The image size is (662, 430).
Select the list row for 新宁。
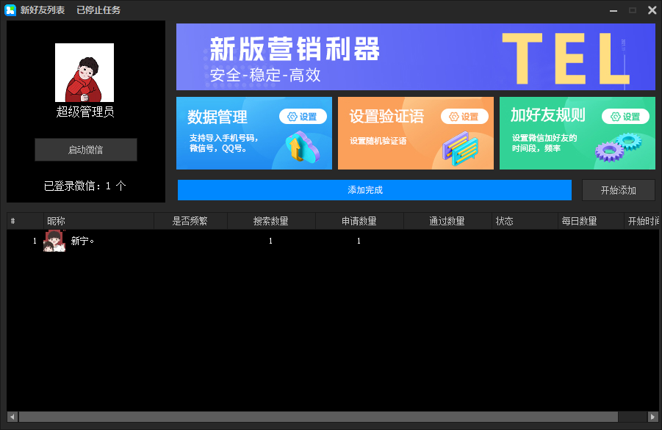(x=220, y=240)
